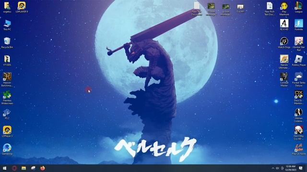
Task: Select the New Text Document file
Action: coord(197,9)
